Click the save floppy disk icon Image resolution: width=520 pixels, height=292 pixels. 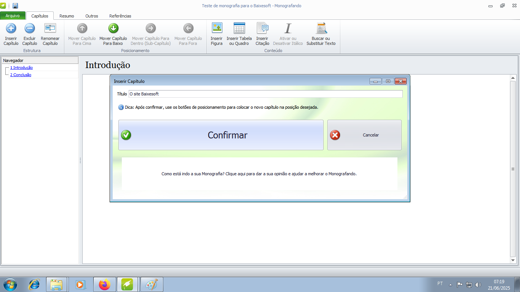[x=15, y=6]
